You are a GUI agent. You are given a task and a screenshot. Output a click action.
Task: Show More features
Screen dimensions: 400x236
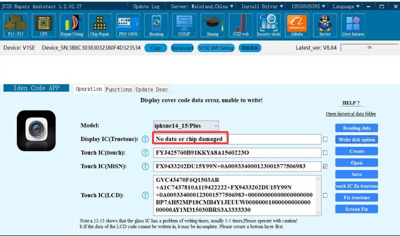(x=353, y=25)
